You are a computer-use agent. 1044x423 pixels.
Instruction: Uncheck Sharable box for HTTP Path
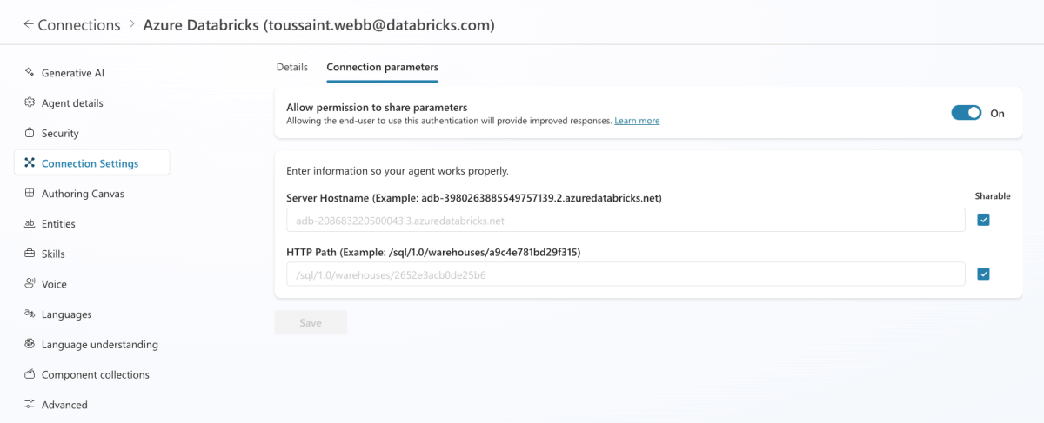[983, 274]
